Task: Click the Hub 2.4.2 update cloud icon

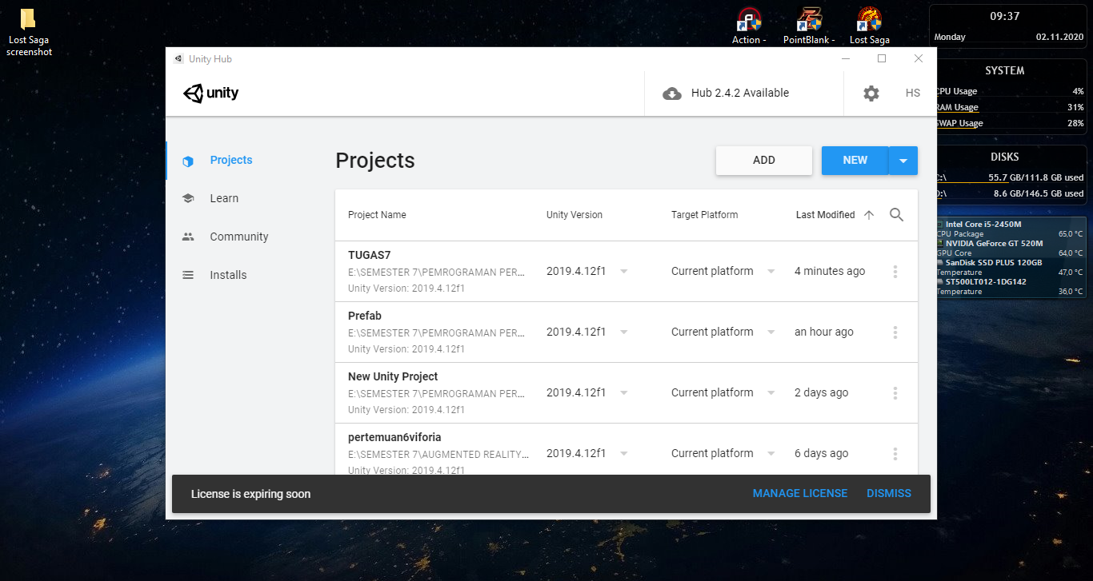Action: click(x=672, y=94)
